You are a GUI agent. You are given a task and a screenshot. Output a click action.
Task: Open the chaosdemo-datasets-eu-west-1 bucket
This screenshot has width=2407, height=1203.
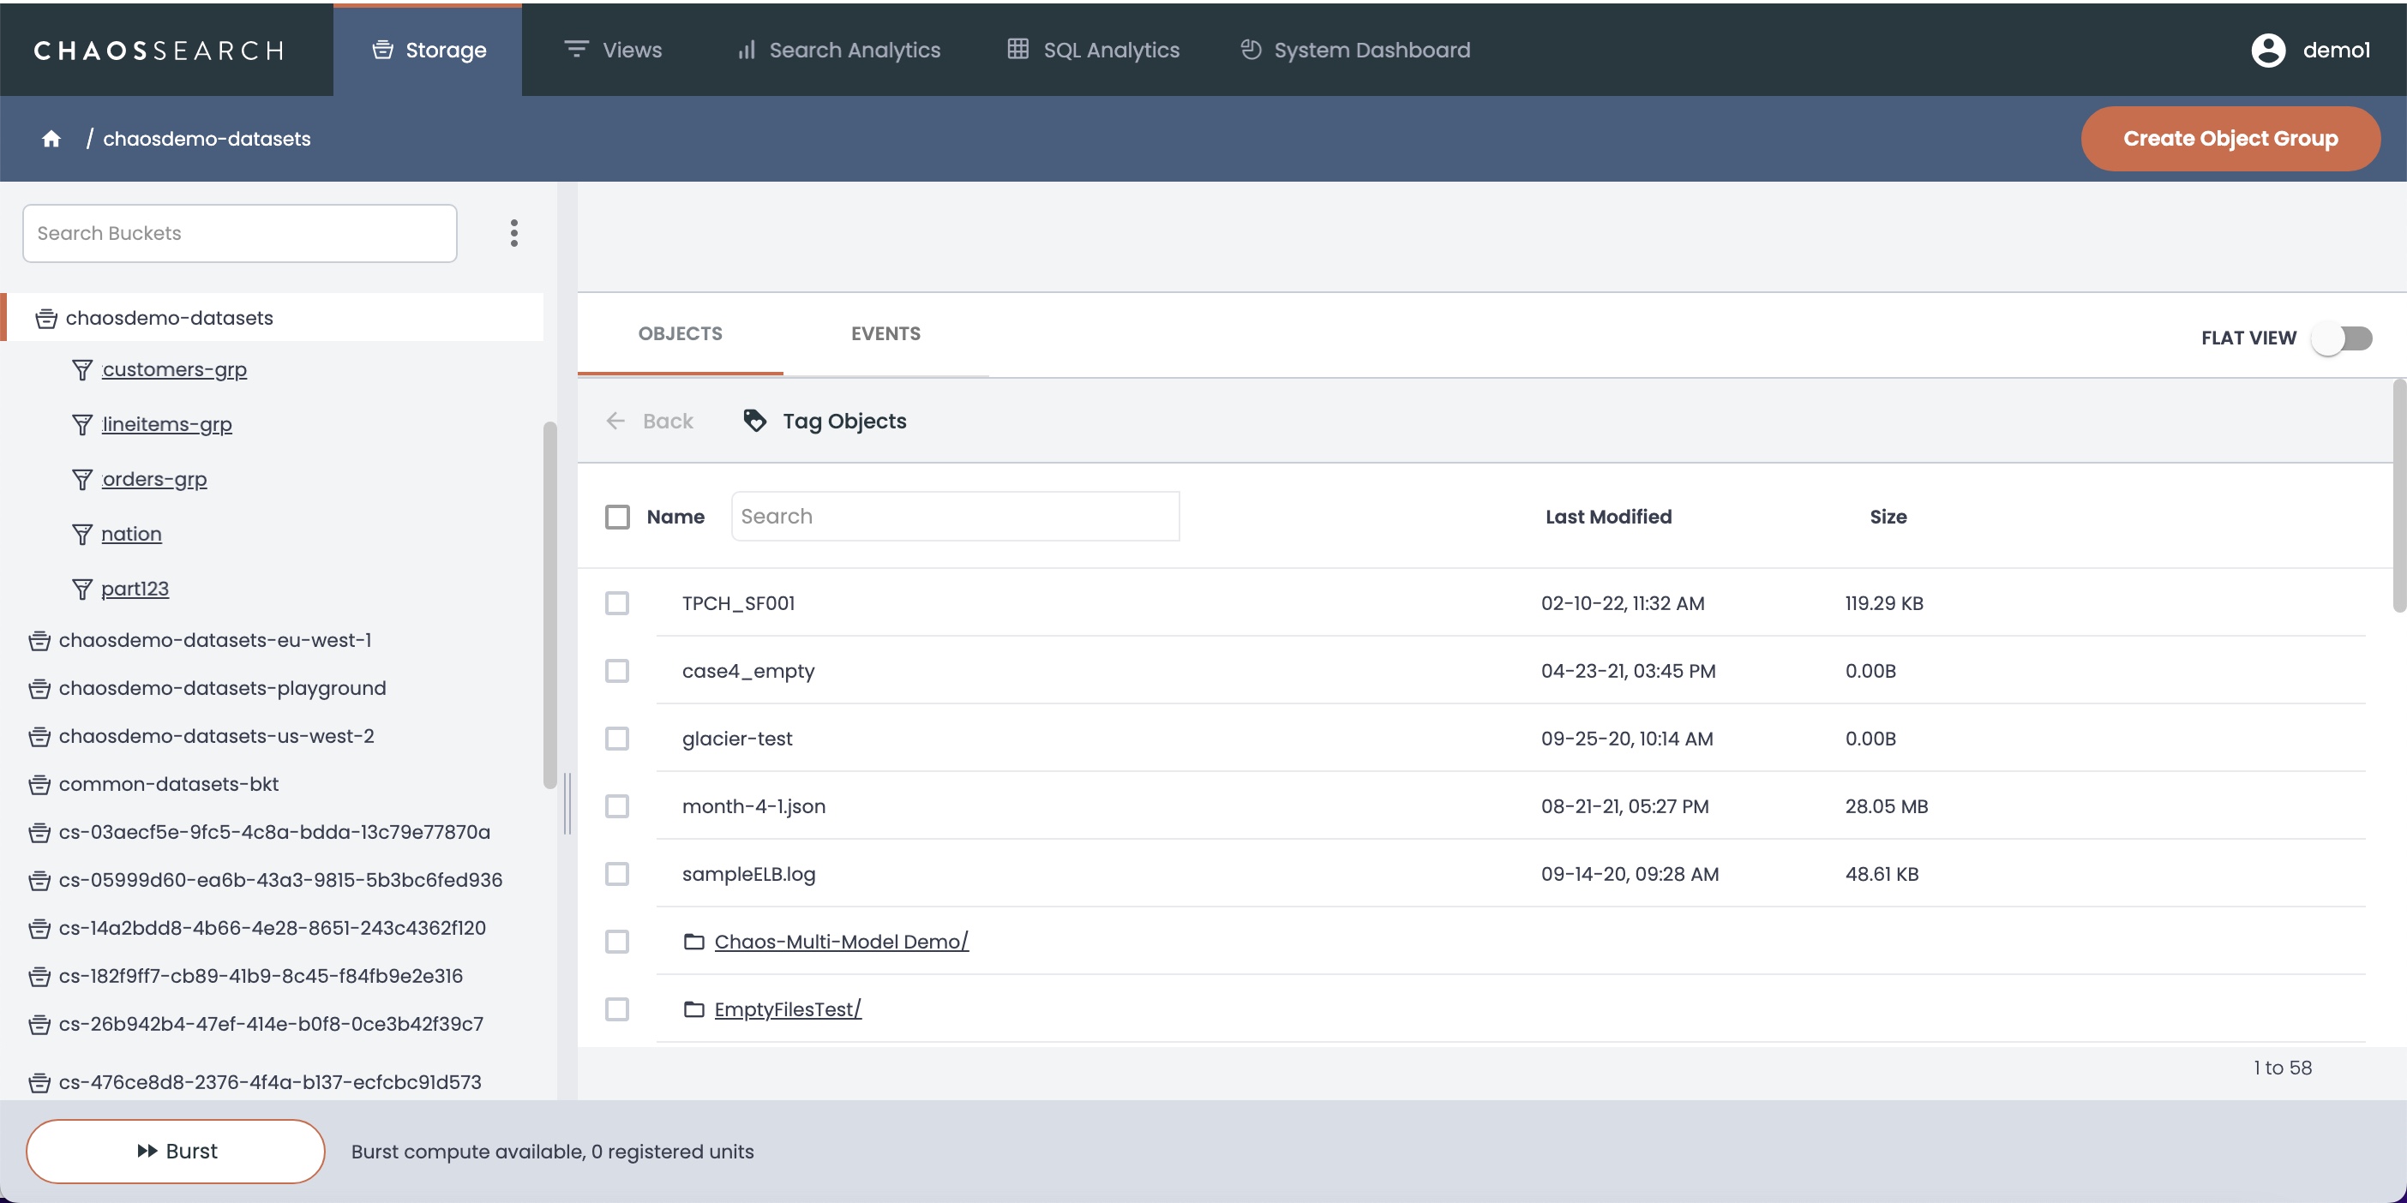(x=215, y=641)
